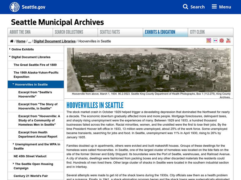Click the Home breadcrumb link
241x180 pixels.
click(x=21, y=41)
